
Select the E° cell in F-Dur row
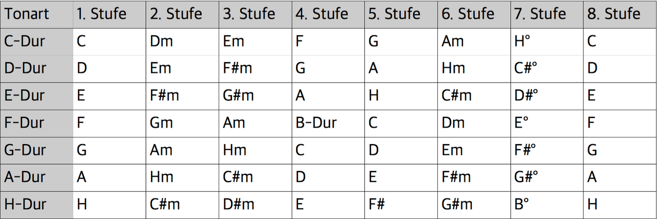(x=521, y=123)
